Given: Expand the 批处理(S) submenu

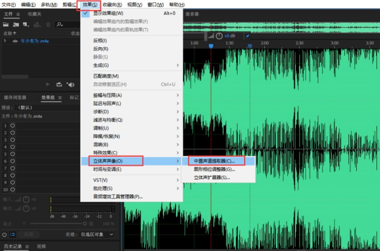Looking at the screenshot, I should 132,188.
